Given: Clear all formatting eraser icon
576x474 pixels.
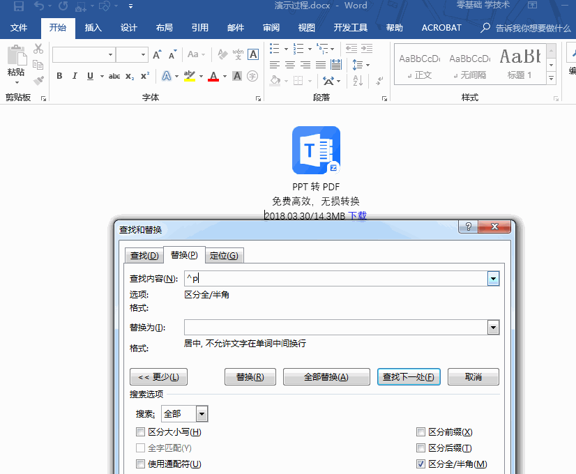Looking at the screenshot, I should point(222,54).
